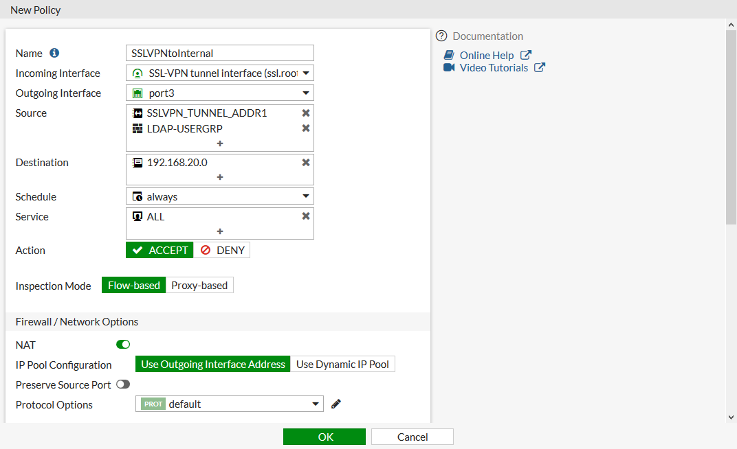Remove 192.168.20.0 from Destination
This screenshot has height=449, width=737.
click(x=306, y=163)
